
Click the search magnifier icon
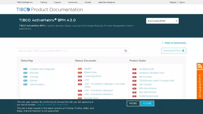126,51
